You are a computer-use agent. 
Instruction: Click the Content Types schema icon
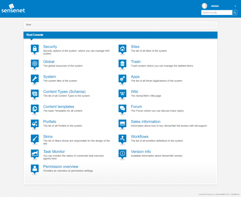coord(35,94)
